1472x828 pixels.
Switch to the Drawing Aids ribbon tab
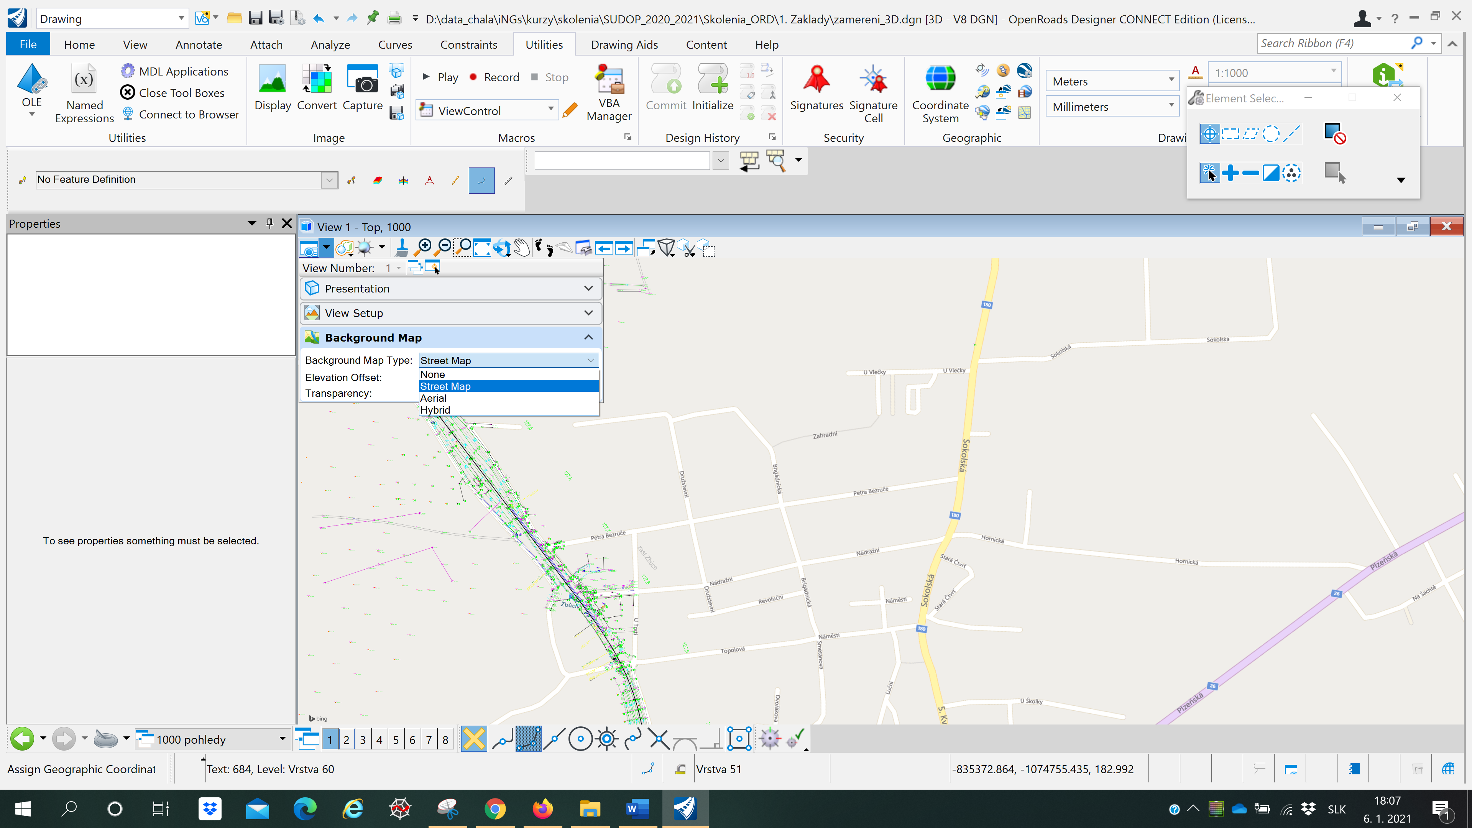624,44
